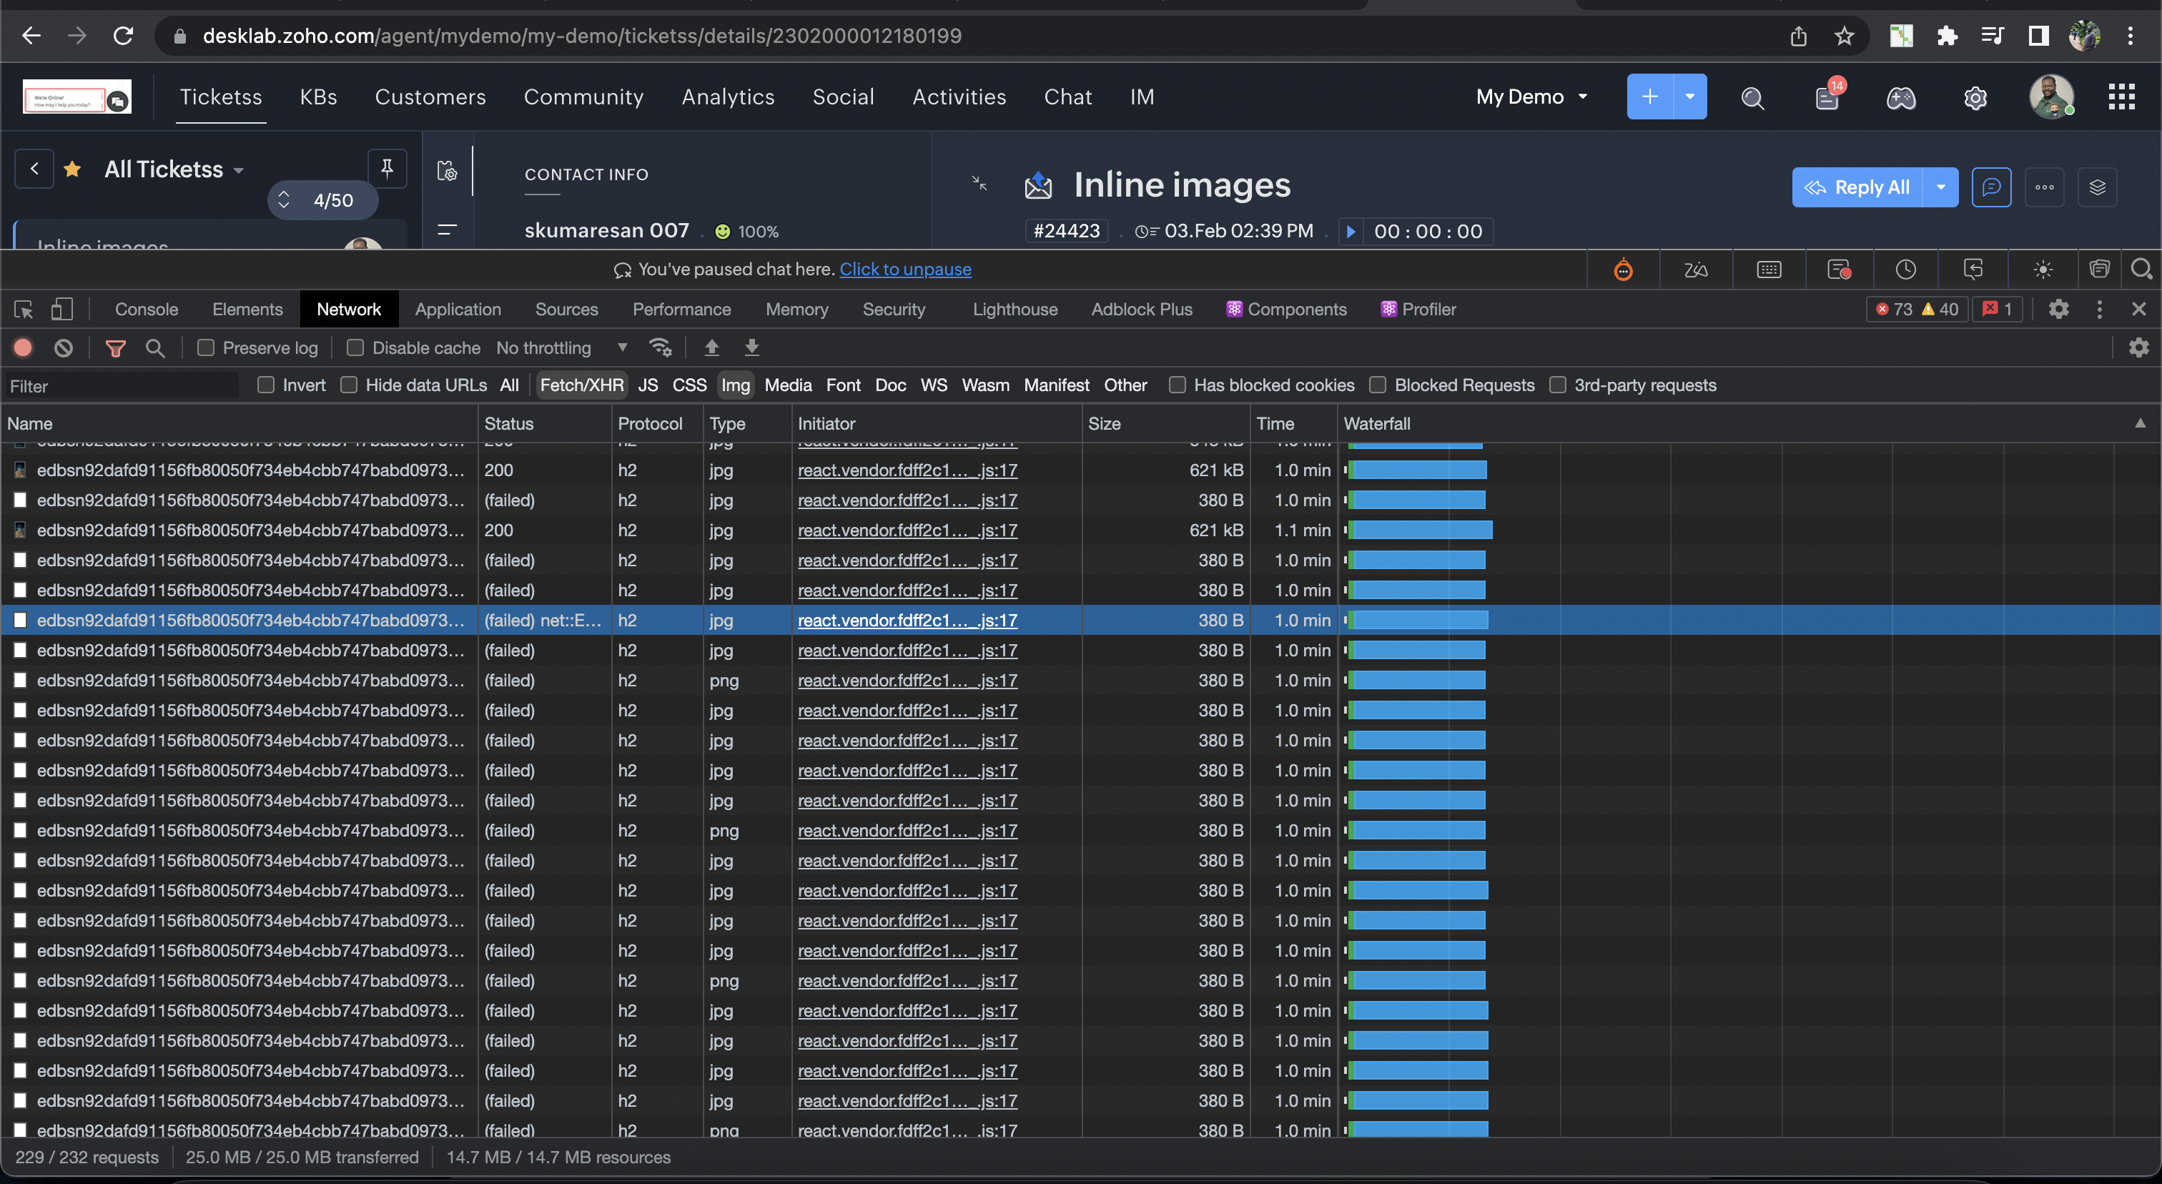Screen dimensions: 2162x1184
Task: Open the inspect element picker tool
Action: [x=24, y=310]
